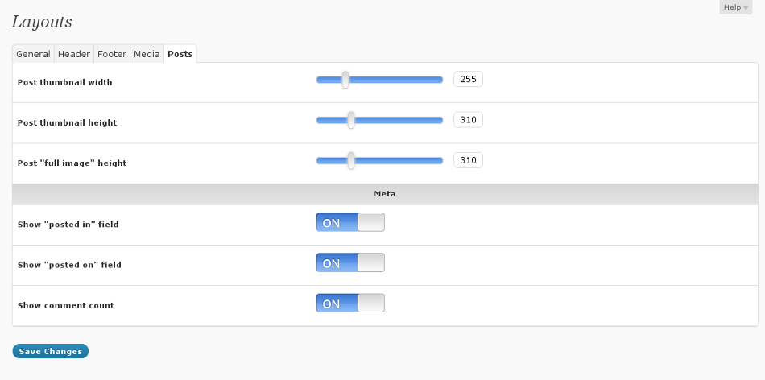Click the Posts tab

[180, 54]
